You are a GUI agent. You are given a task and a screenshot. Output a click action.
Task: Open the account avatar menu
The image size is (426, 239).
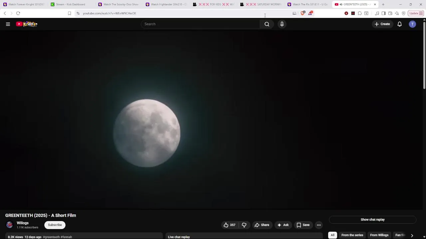(x=412, y=24)
